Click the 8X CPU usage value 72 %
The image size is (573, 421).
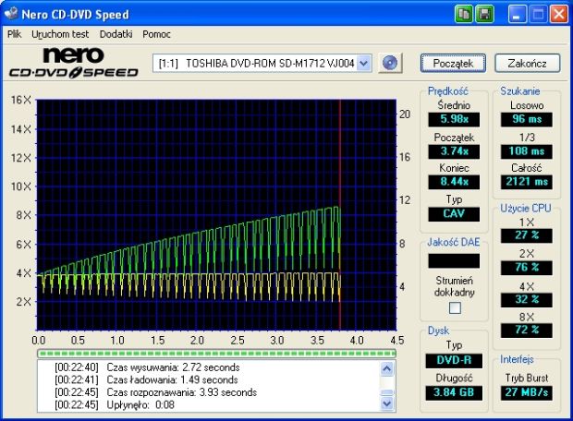pos(526,331)
